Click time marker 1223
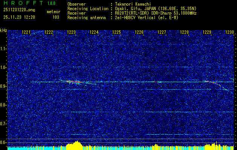237x150 pixels. pyautogui.click(x=71, y=32)
